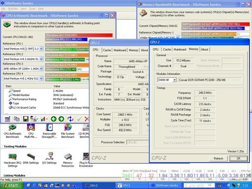Switch to the Mainboard tab in CPU-Z
Viewport: 252px width, 189px height.
pyautogui.click(x=180, y=49)
